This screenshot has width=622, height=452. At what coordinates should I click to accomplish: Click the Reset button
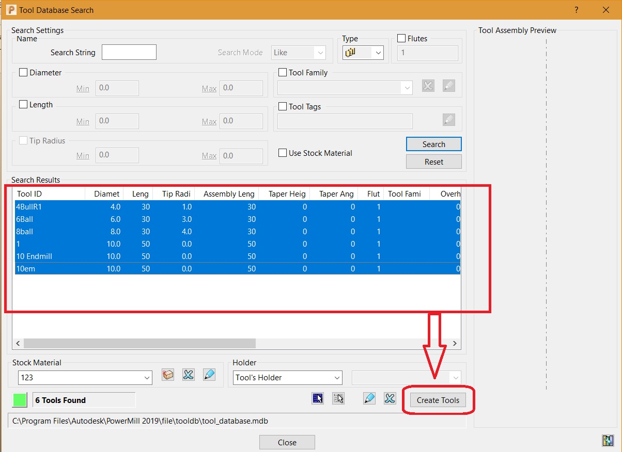point(434,162)
